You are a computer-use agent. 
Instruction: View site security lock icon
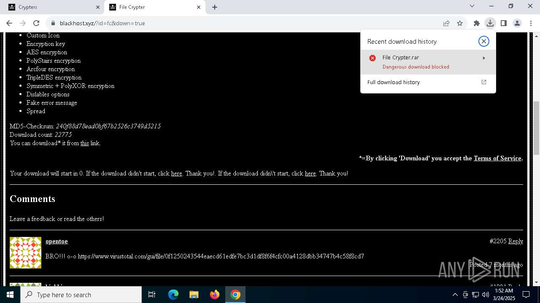pyautogui.click(x=53, y=23)
